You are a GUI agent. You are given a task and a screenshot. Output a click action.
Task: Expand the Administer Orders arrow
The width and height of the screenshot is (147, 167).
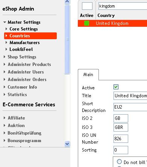5,80
